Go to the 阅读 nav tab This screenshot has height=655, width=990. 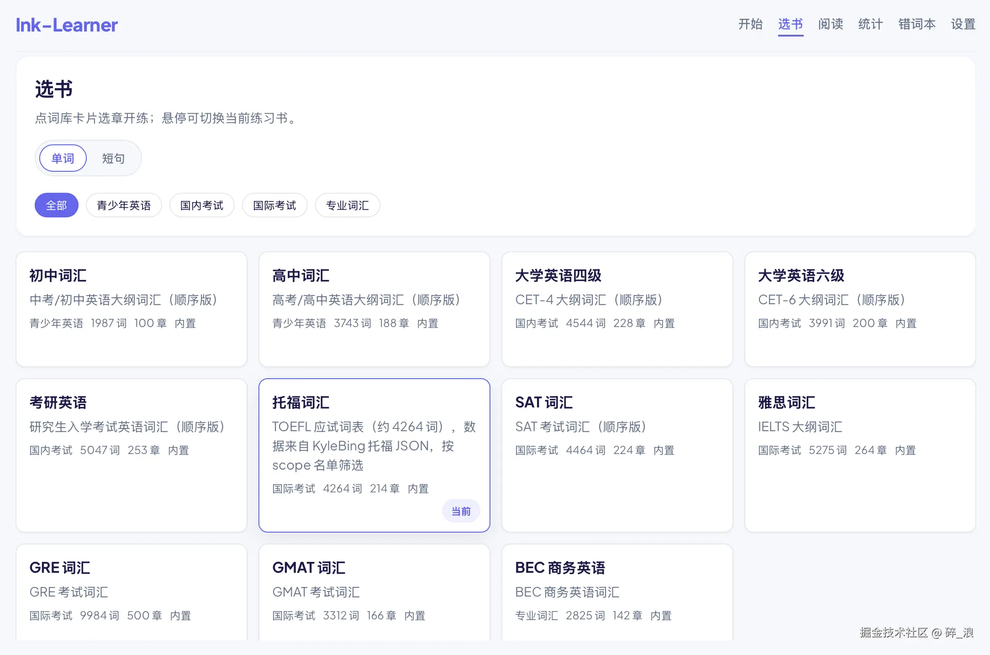point(831,24)
